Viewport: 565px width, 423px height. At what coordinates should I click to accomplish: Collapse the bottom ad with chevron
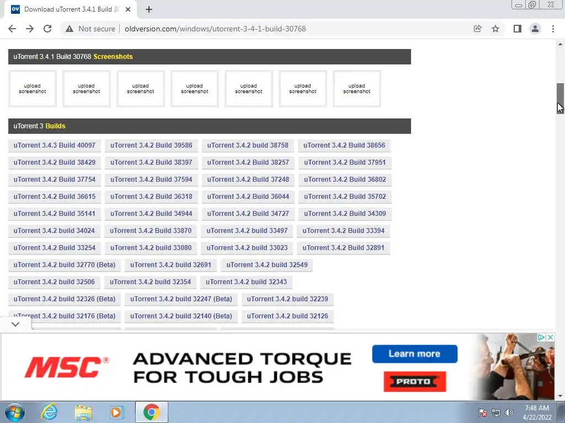[x=15, y=324]
